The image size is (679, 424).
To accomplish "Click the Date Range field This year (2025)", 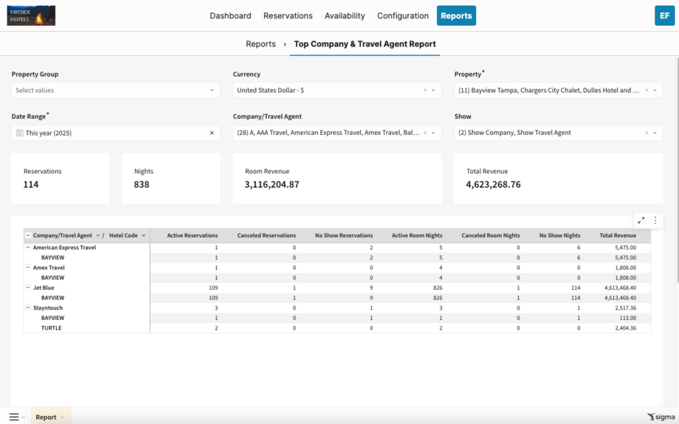I will pyautogui.click(x=116, y=133).
